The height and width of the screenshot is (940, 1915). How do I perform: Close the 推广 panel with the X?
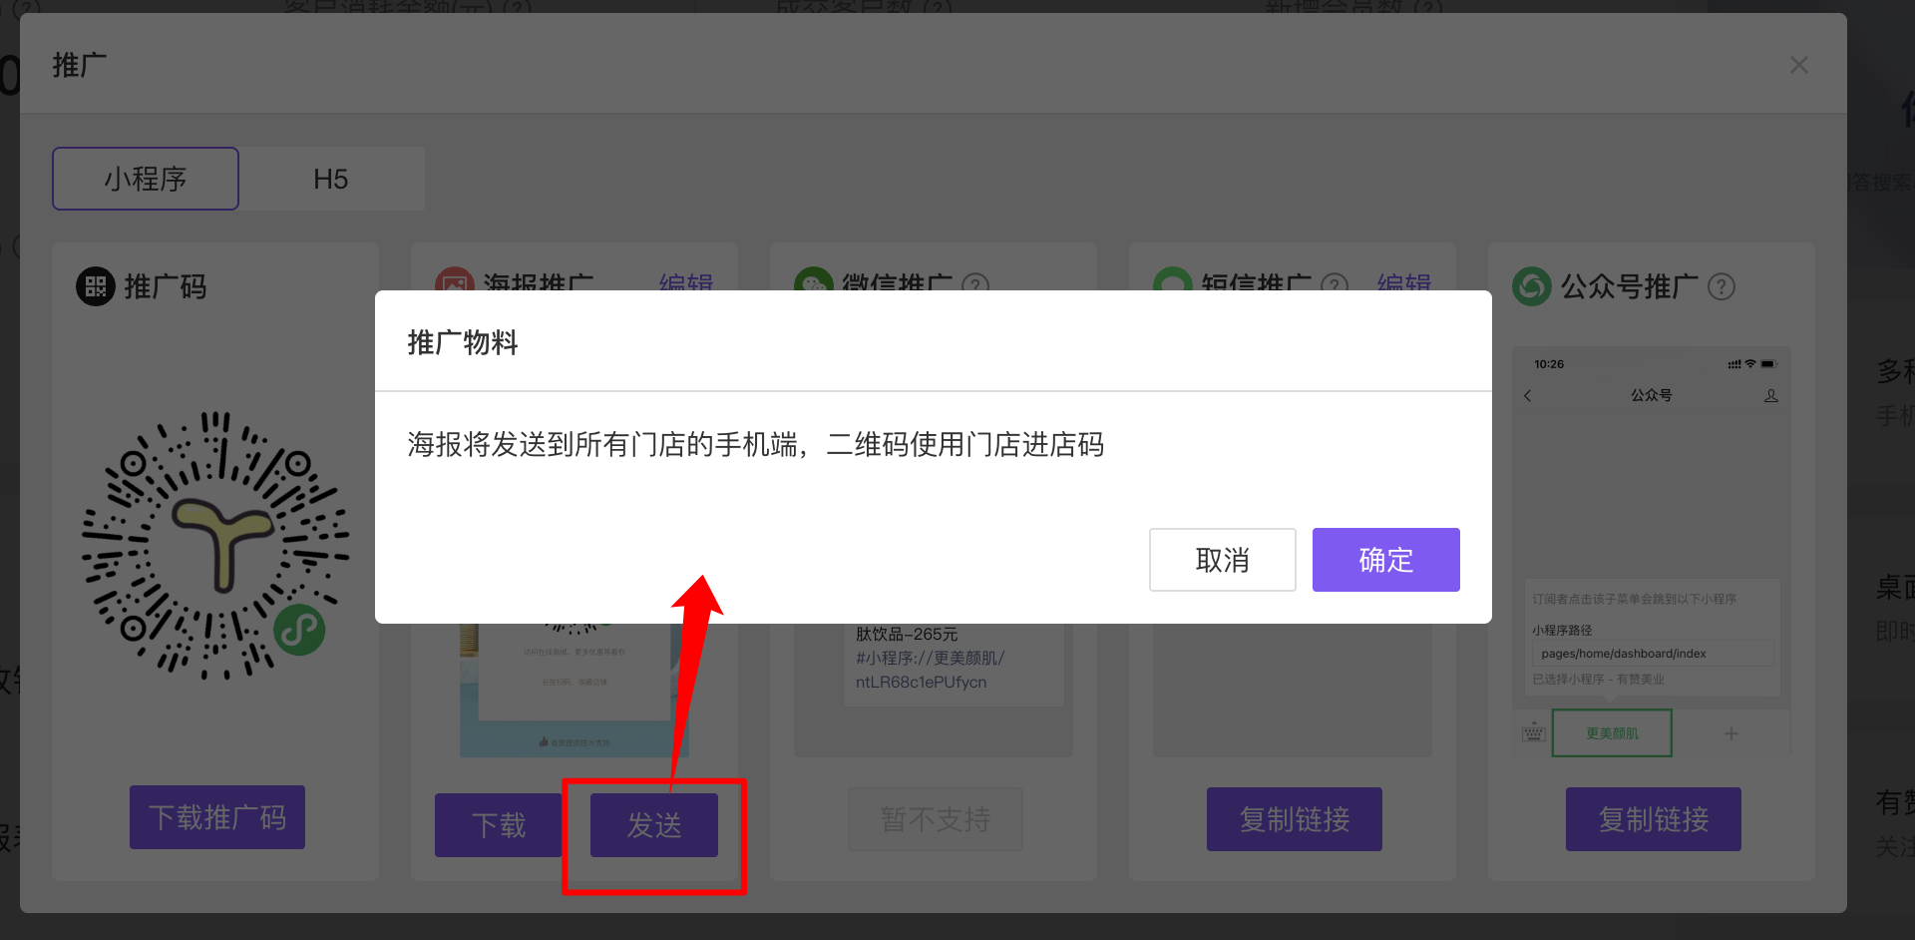(x=1798, y=65)
